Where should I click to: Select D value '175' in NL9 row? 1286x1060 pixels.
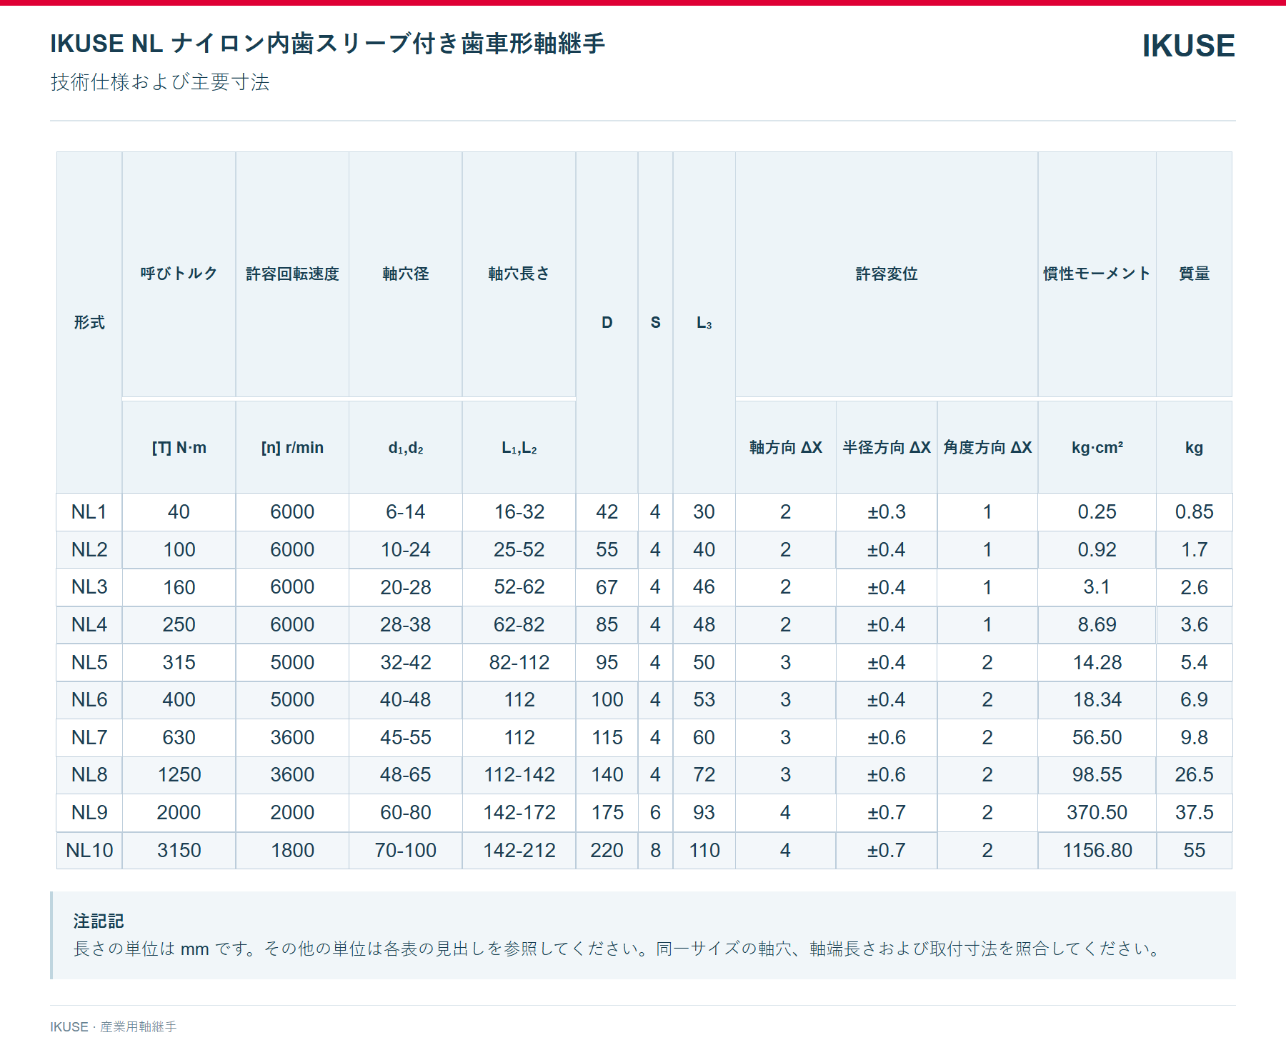[x=607, y=813]
